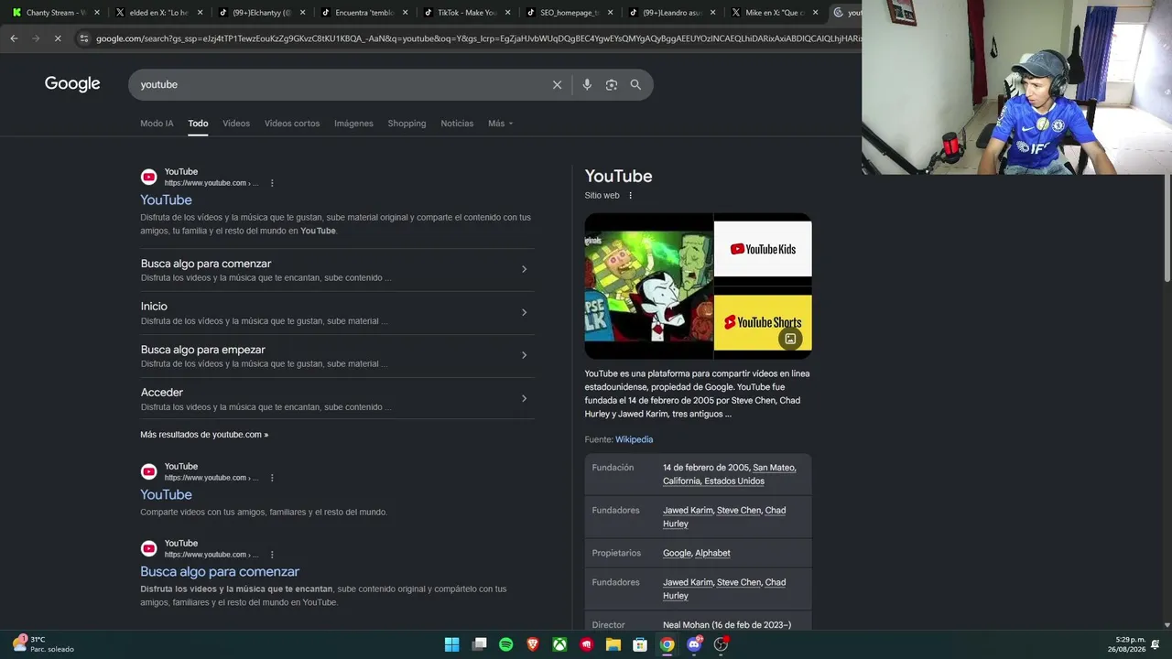The image size is (1172, 659).
Task: Open three-dot options for 'Busca algo para comenzar' result
Action: pos(272,555)
